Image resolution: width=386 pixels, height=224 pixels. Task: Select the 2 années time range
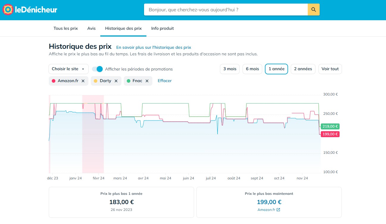[x=303, y=69]
